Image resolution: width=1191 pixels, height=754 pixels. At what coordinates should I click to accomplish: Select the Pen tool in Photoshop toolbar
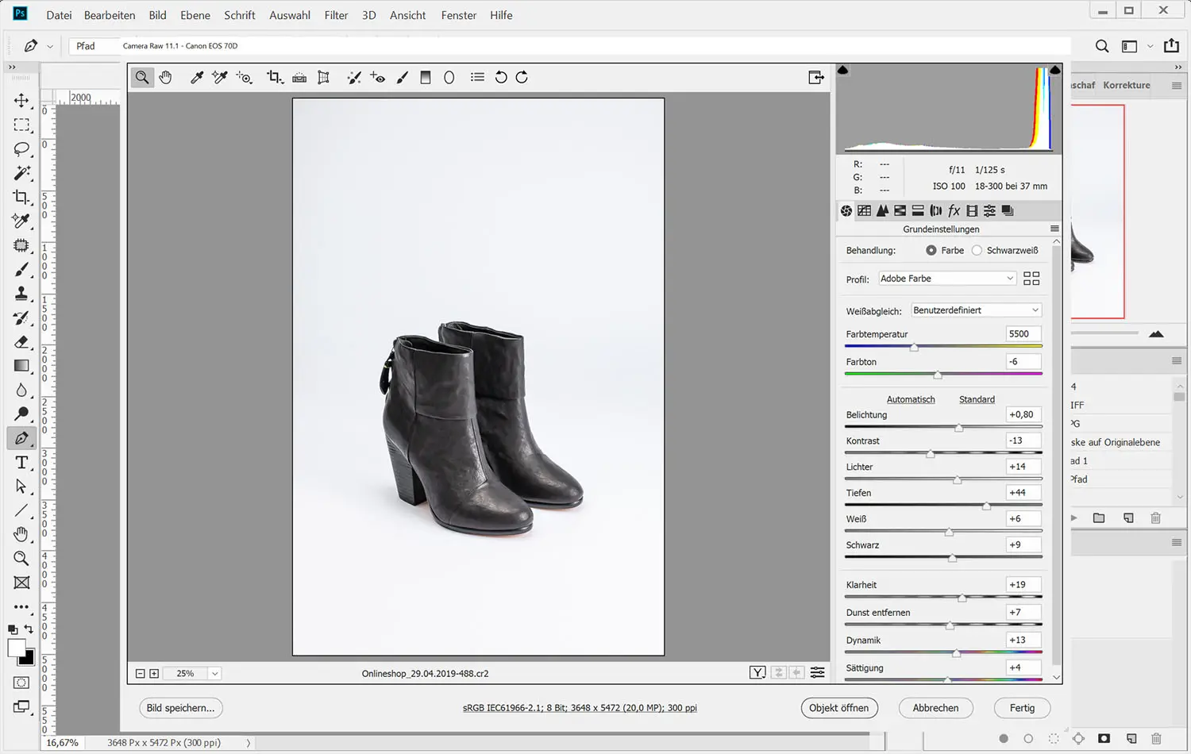(21, 438)
